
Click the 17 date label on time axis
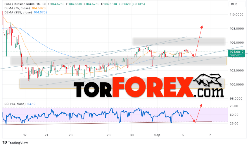(25, 135)
